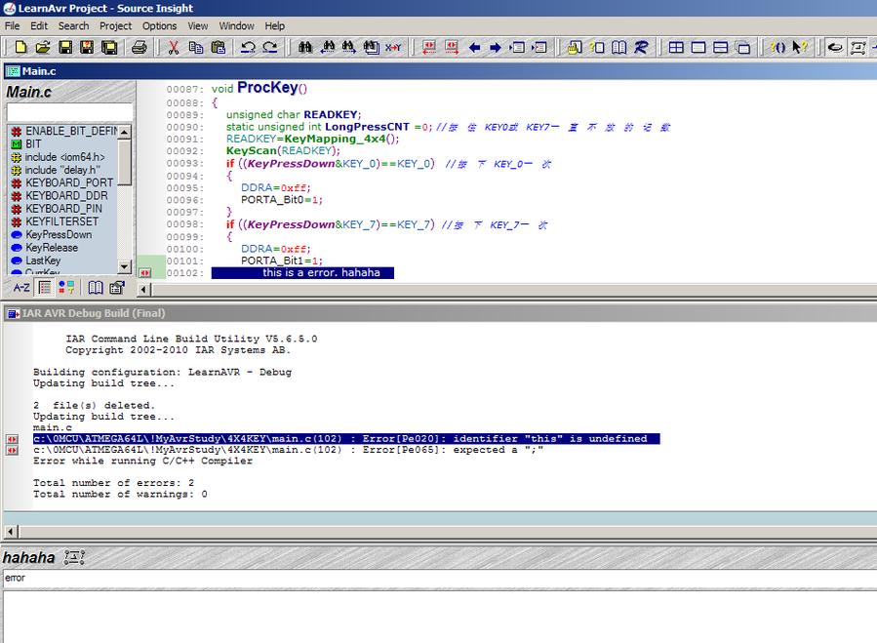Click the Pe020 'this' undefined error line

(339, 439)
